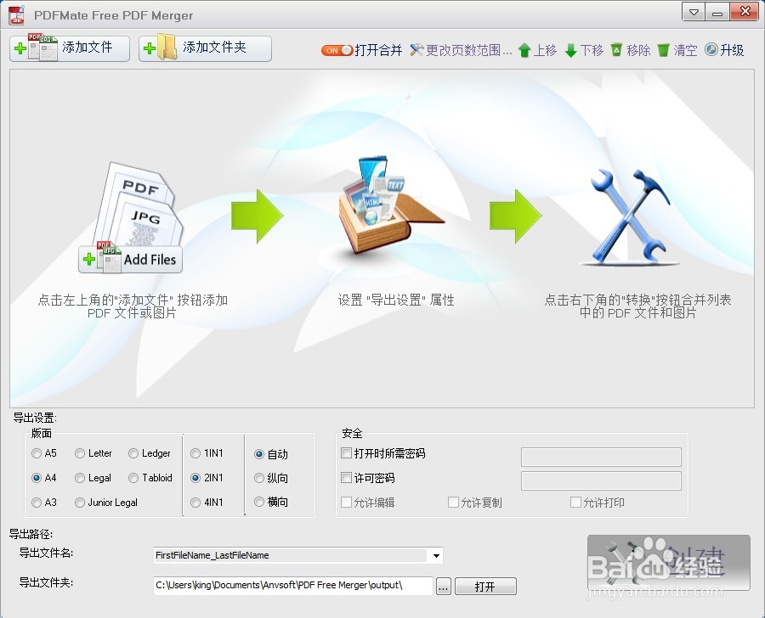Click the 下移 move down arrow
The image size is (765, 618).
pyautogui.click(x=570, y=50)
